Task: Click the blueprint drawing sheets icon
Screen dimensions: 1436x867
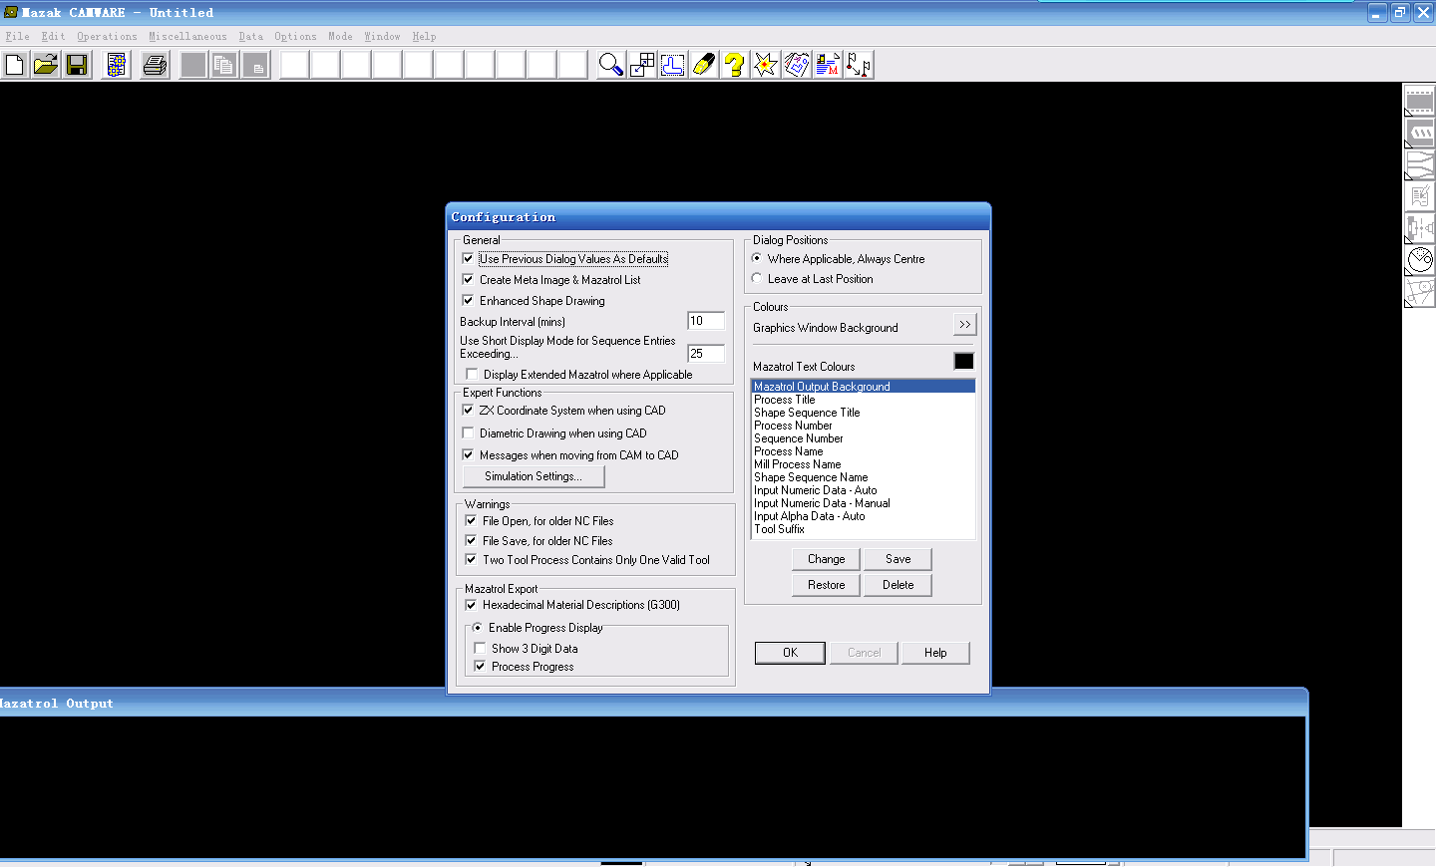Action: tap(796, 66)
